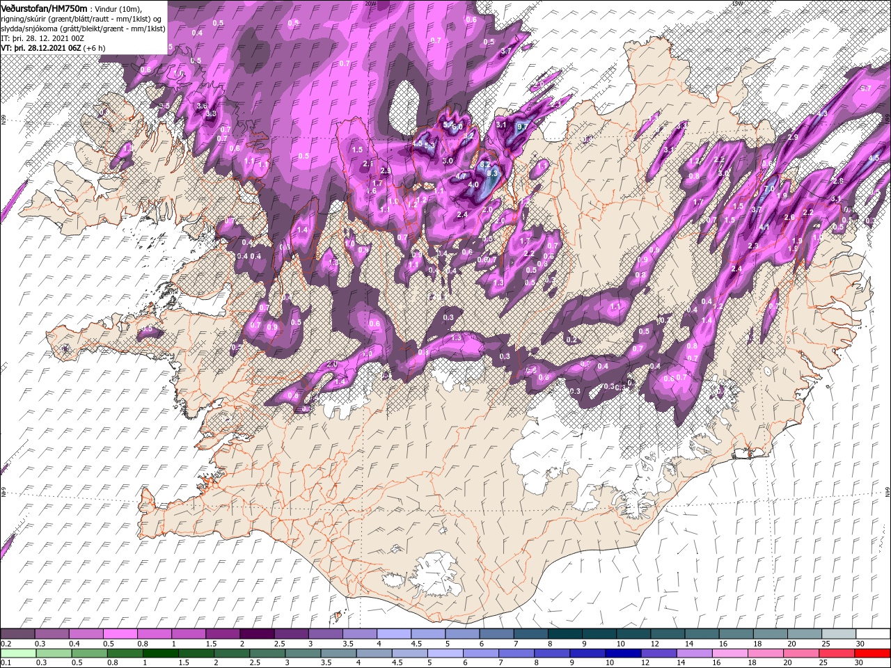Click the 7.0 precipitation value in the east
The width and height of the screenshot is (891, 668).
[769, 189]
